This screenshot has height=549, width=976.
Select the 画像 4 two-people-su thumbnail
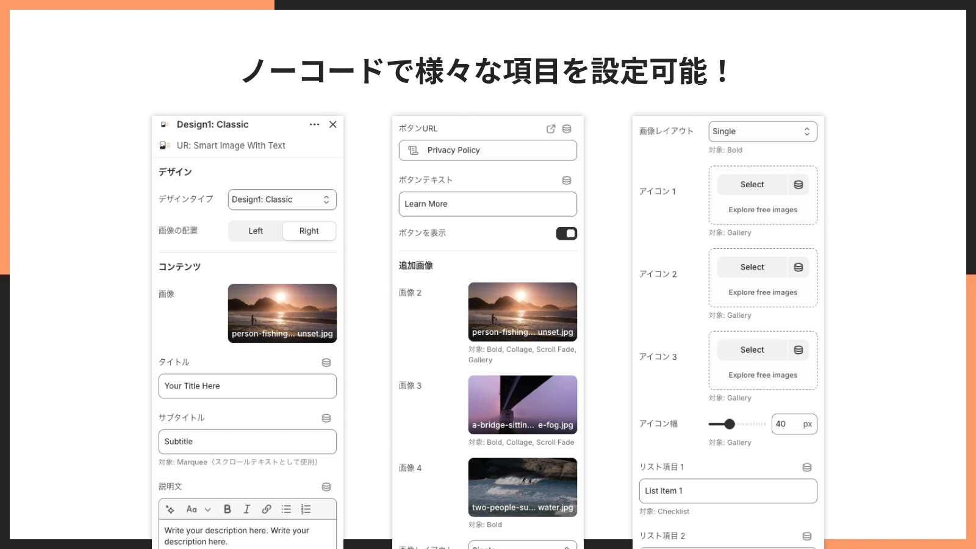(523, 487)
